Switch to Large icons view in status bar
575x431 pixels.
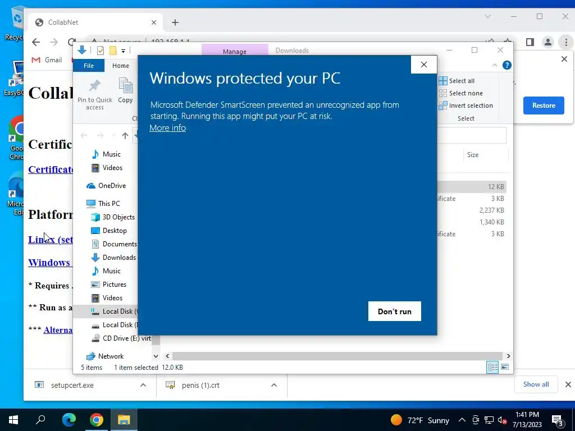(505, 367)
